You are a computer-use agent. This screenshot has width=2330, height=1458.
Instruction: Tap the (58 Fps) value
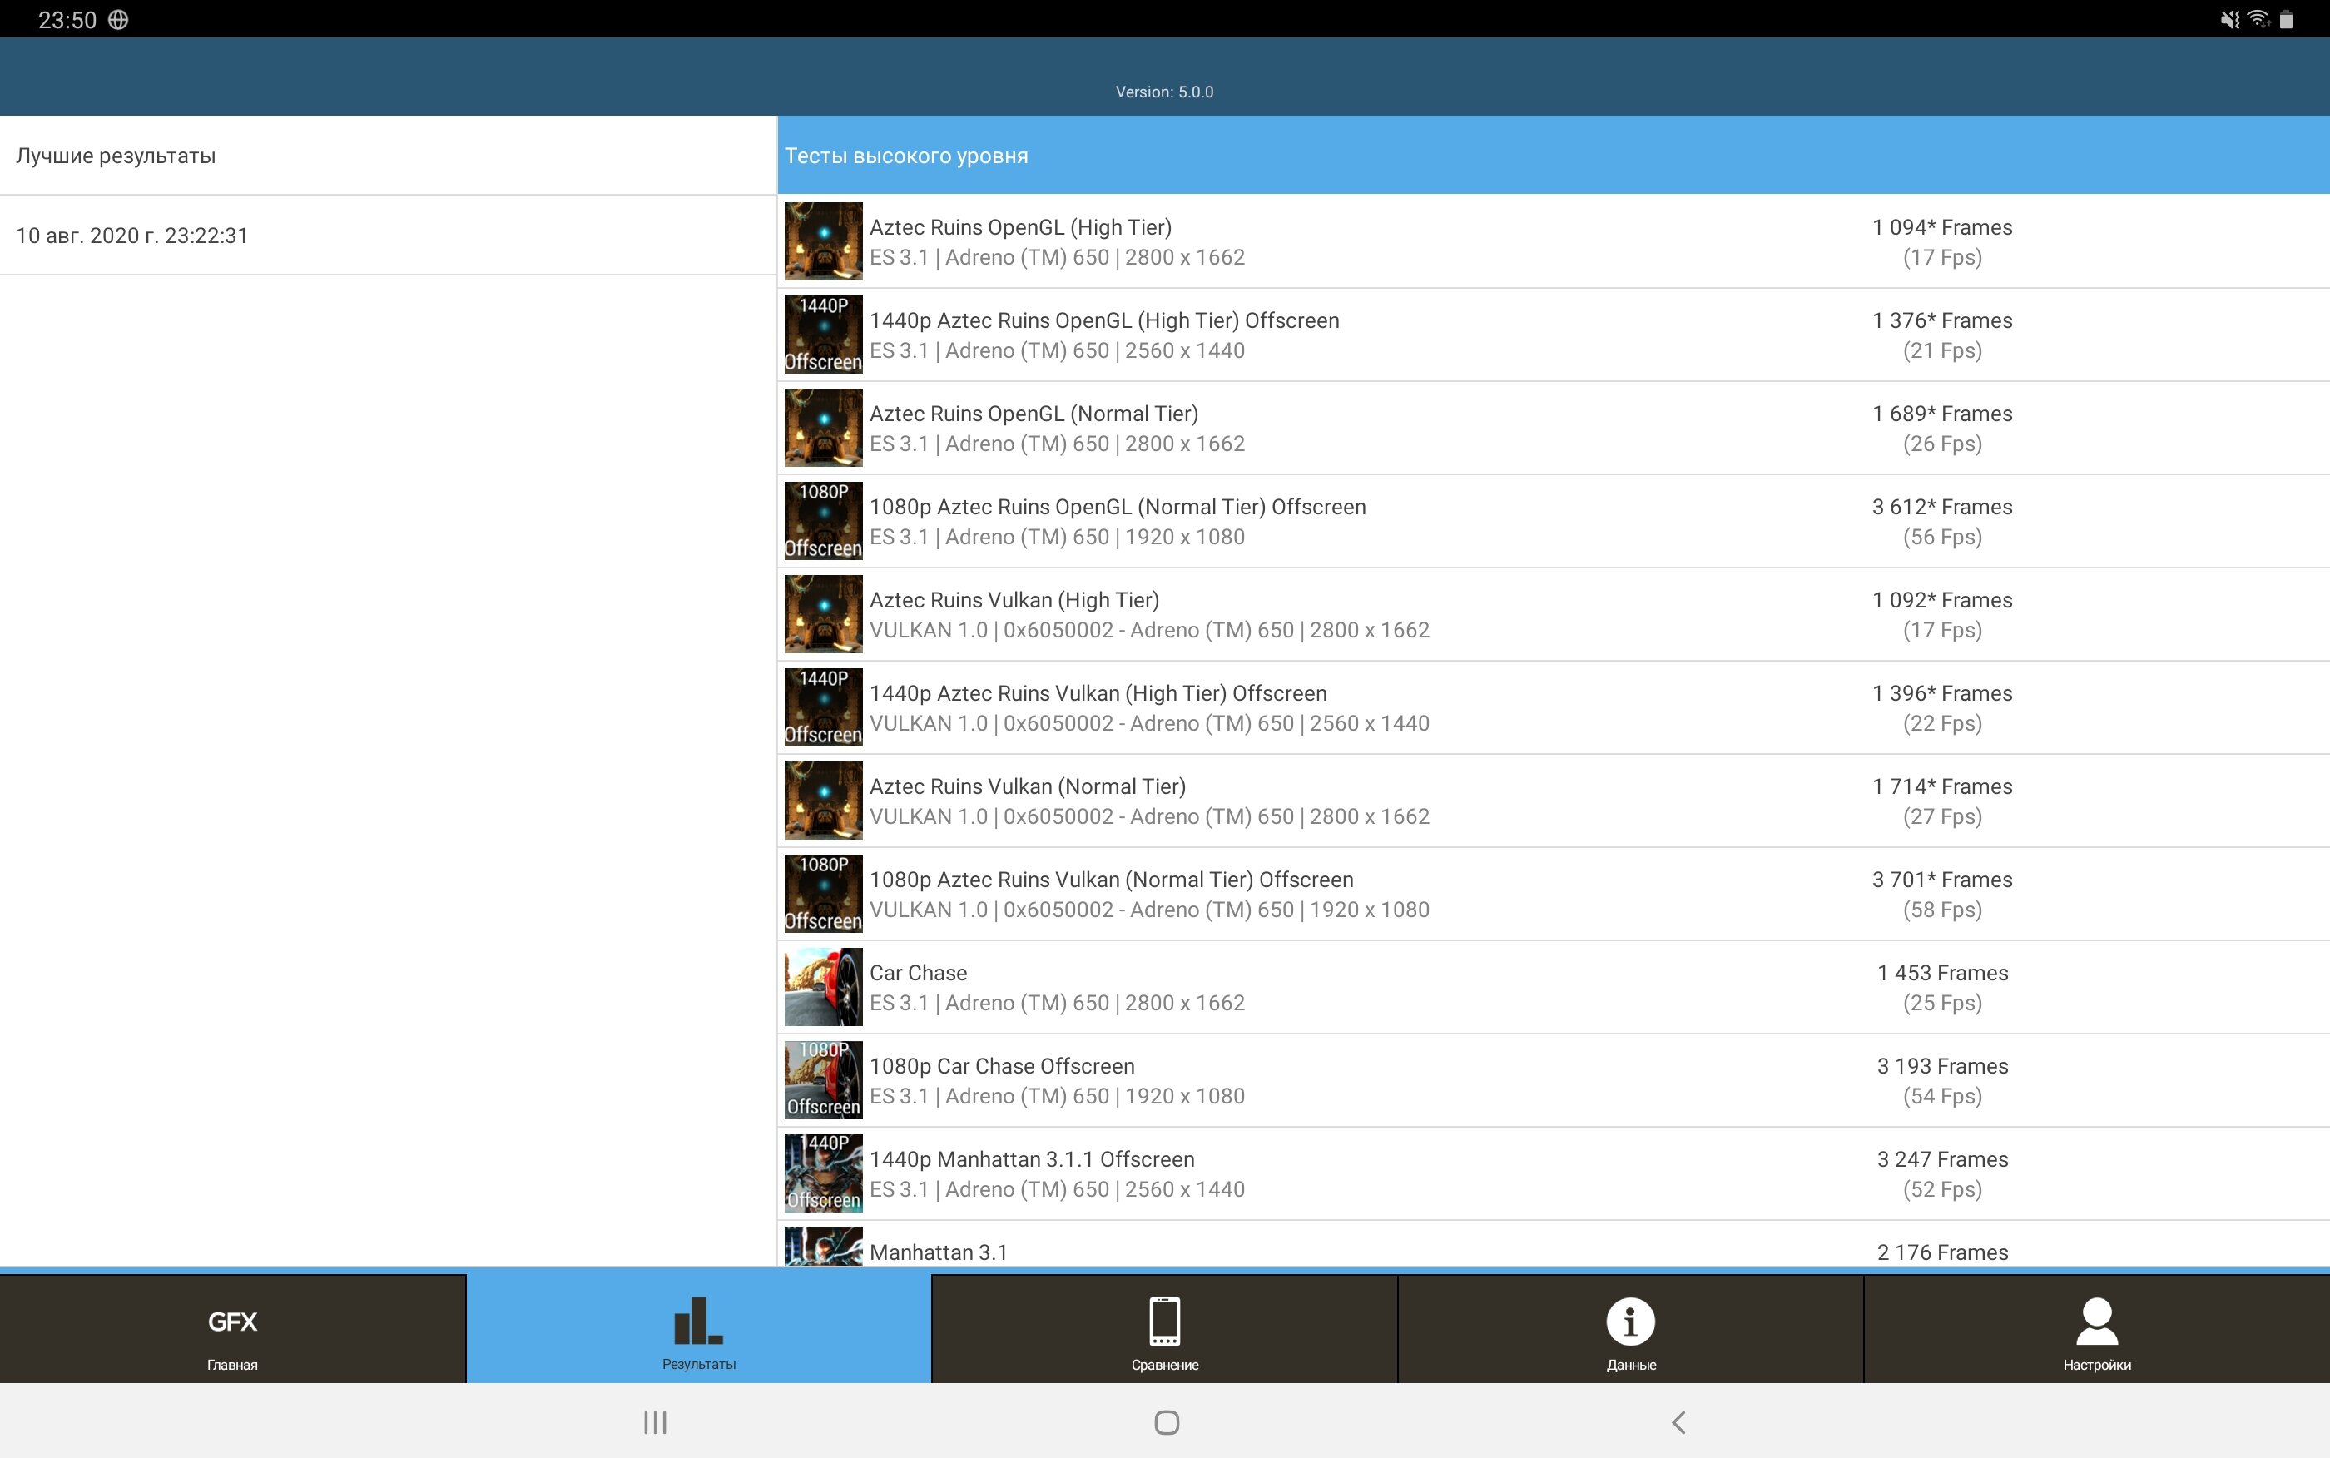1942,910
